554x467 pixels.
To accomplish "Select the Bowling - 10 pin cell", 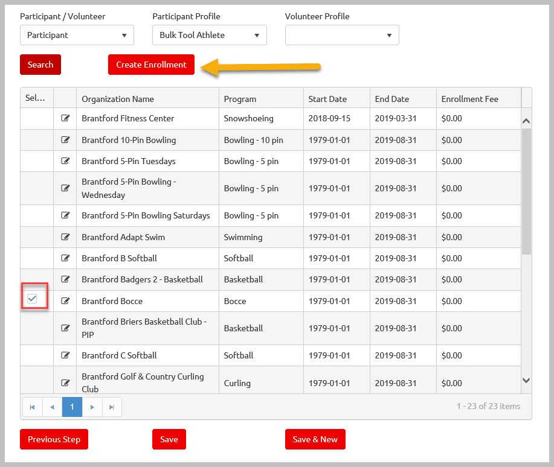I will pos(261,140).
